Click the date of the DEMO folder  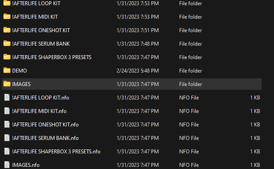pyautogui.click(x=137, y=71)
